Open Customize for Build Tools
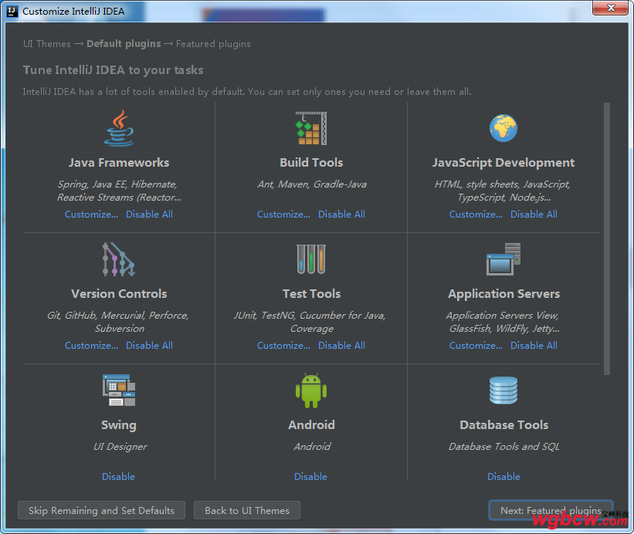Viewport: 634px width, 534px height. 284,214
